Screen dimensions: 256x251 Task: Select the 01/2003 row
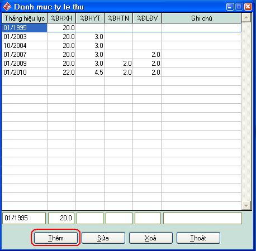point(122,37)
